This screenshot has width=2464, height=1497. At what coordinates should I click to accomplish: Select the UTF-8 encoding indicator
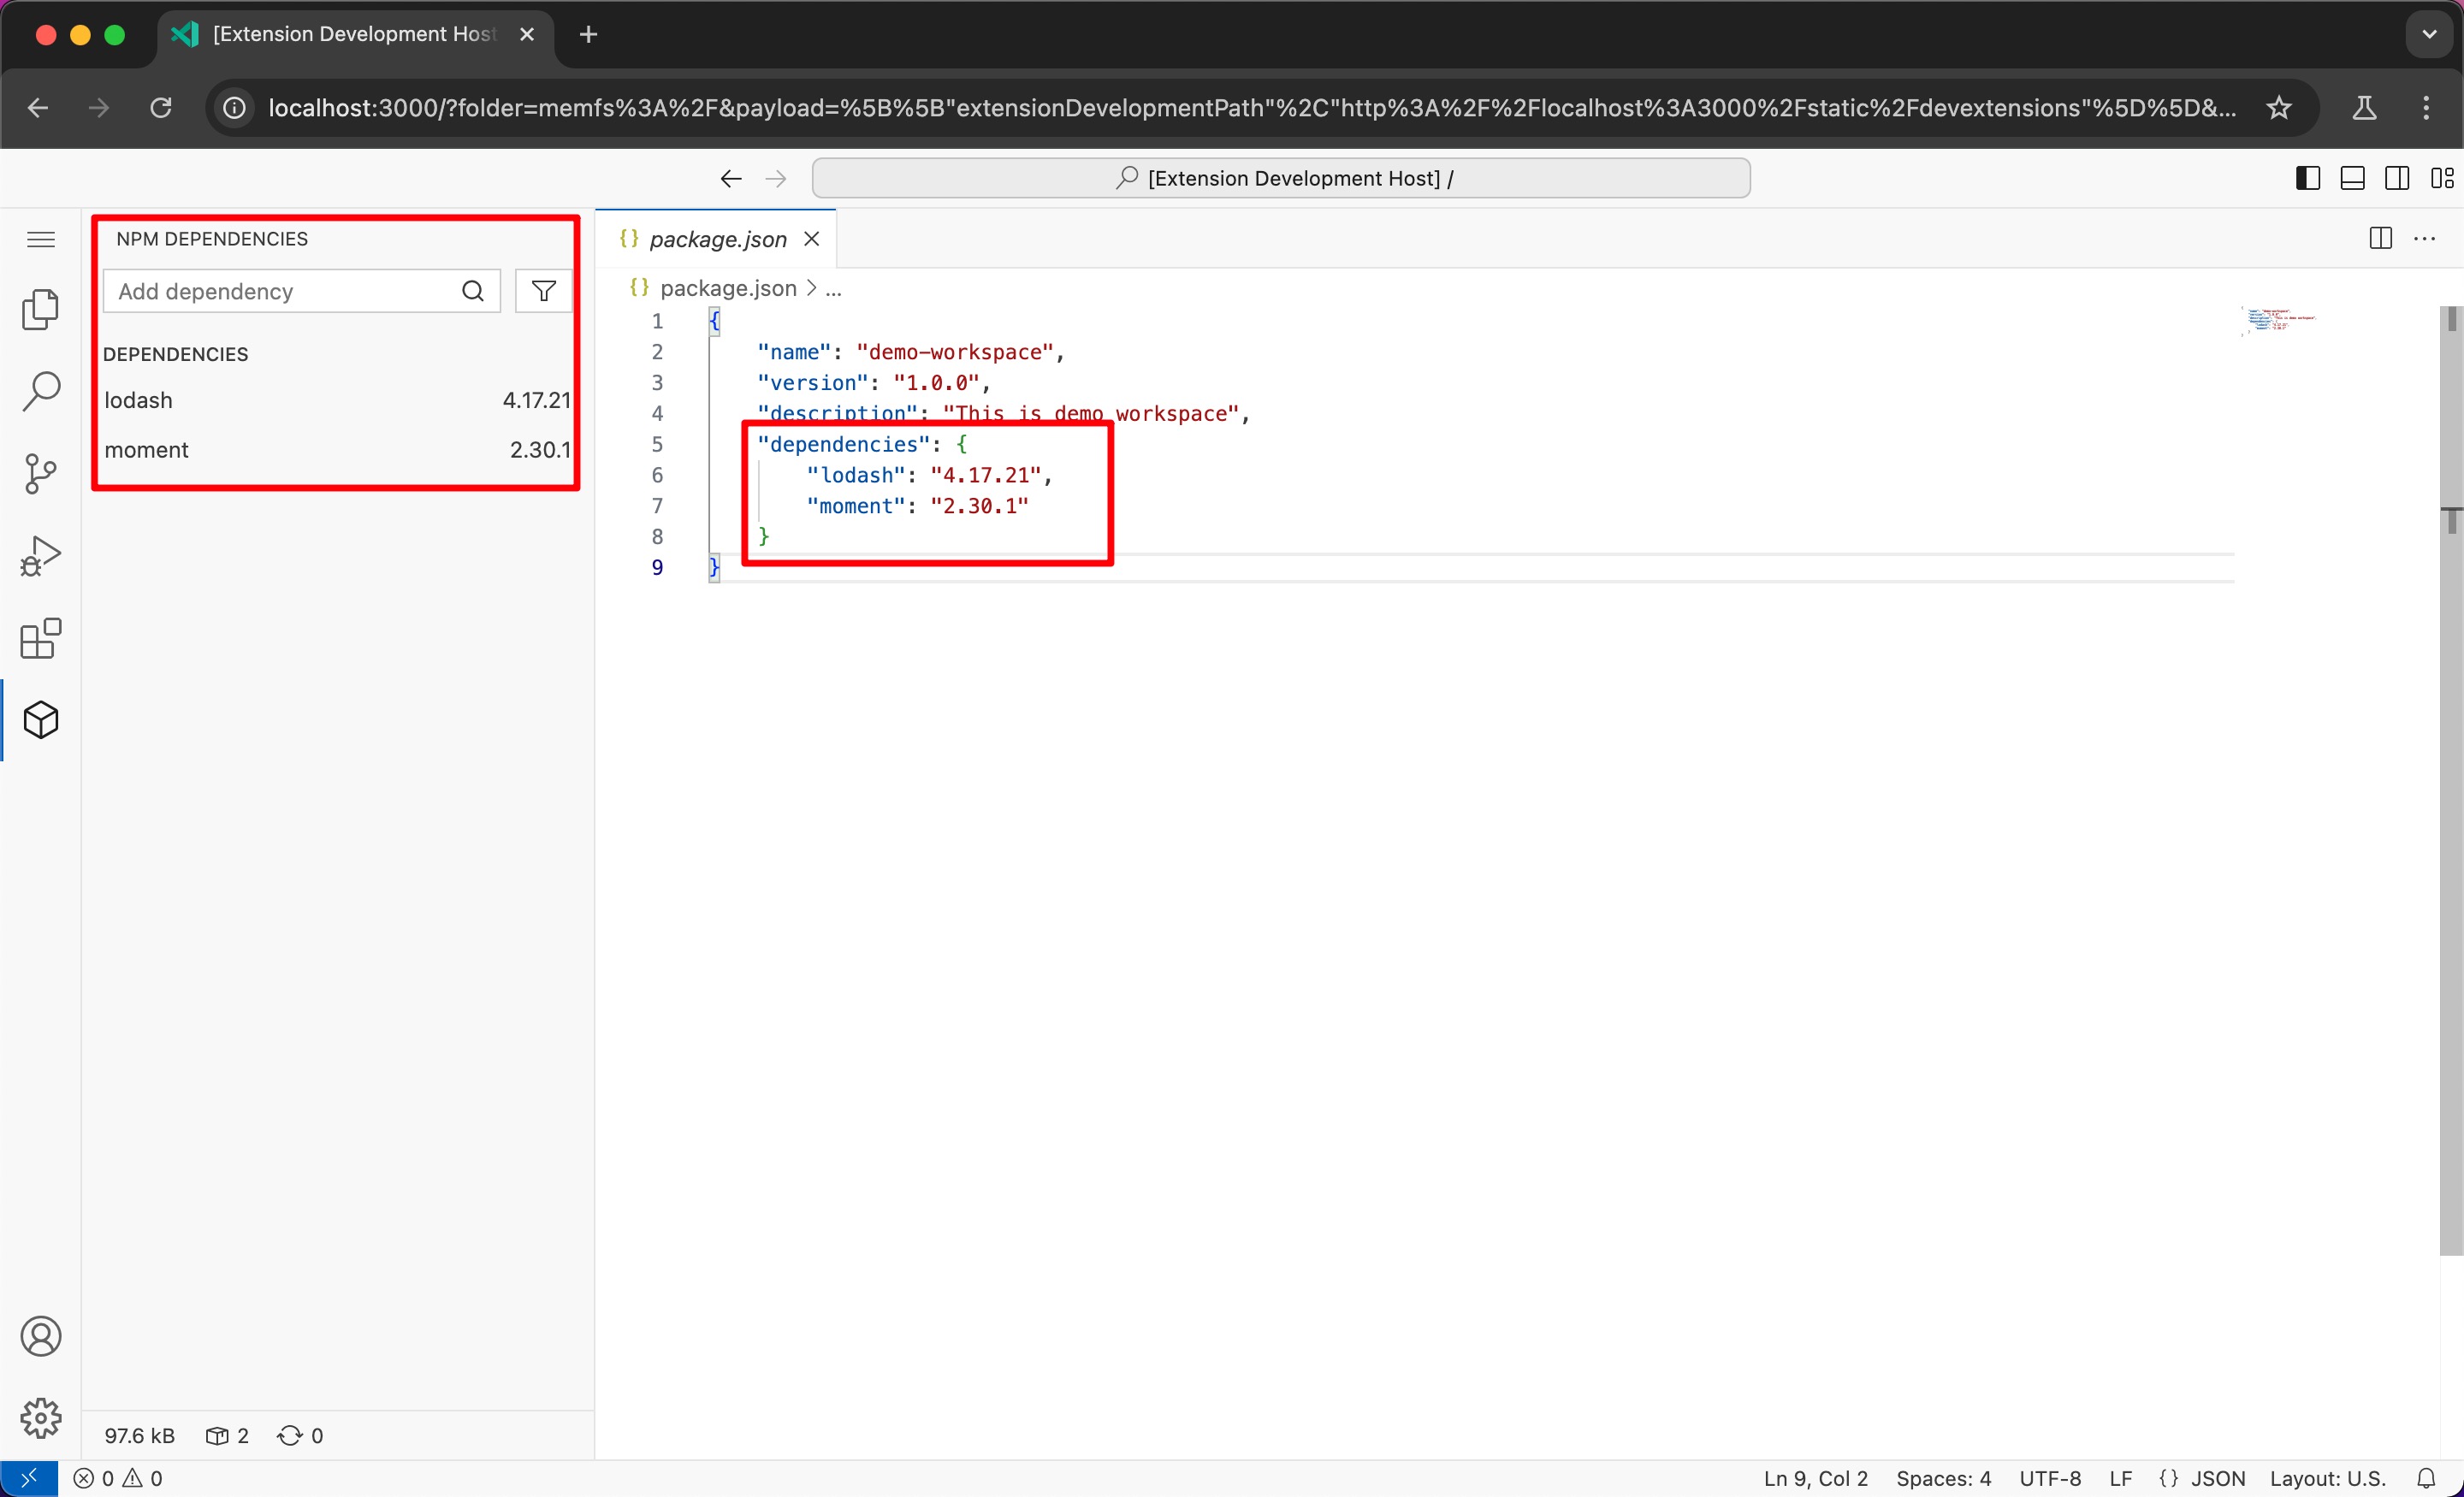(x=2050, y=1478)
